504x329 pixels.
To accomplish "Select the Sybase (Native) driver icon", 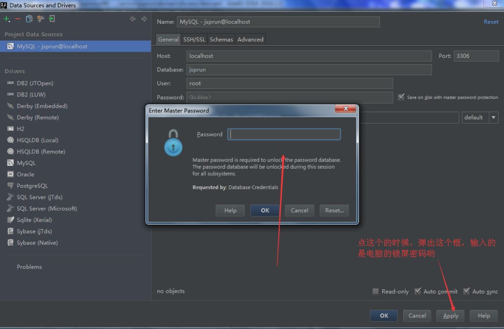I will coord(11,243).
